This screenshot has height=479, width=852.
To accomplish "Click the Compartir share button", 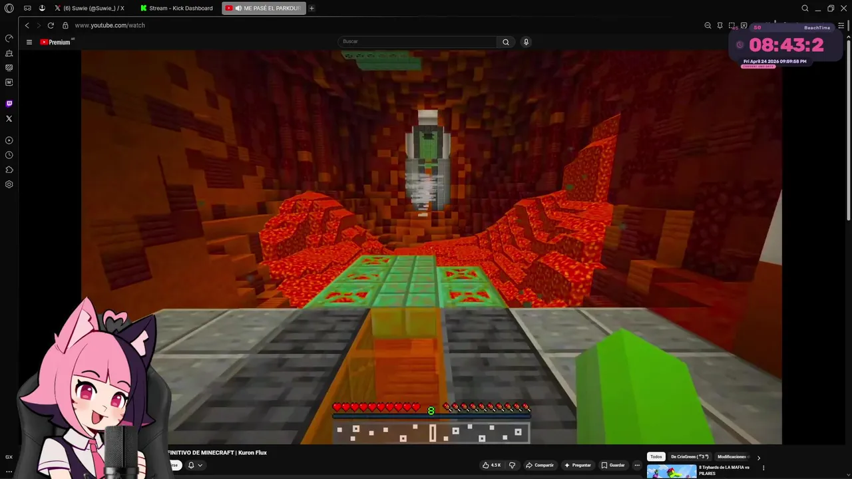I will click(x=540, y=465).
